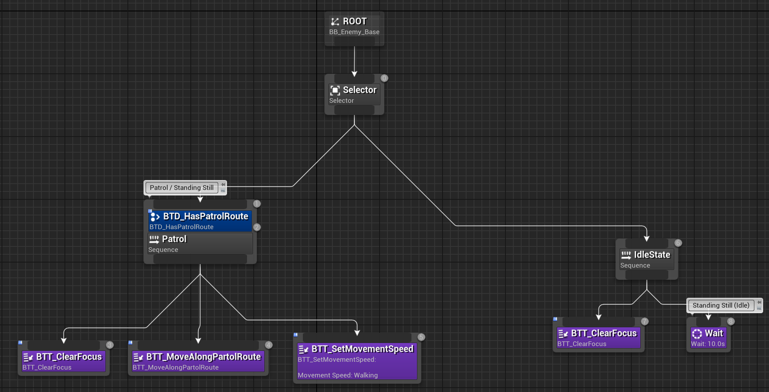Select the Selector composite node
Image resolution: width=769 pixels, height=392 pixels.
354,95
